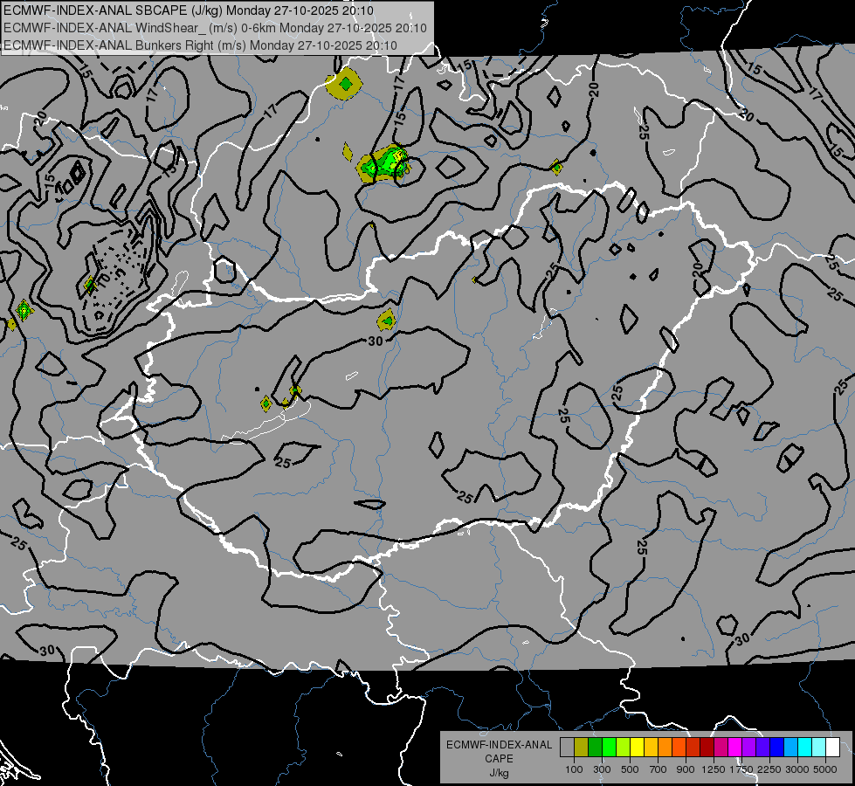Pick the crimson pink 1250 J/kg swatch

721,747
